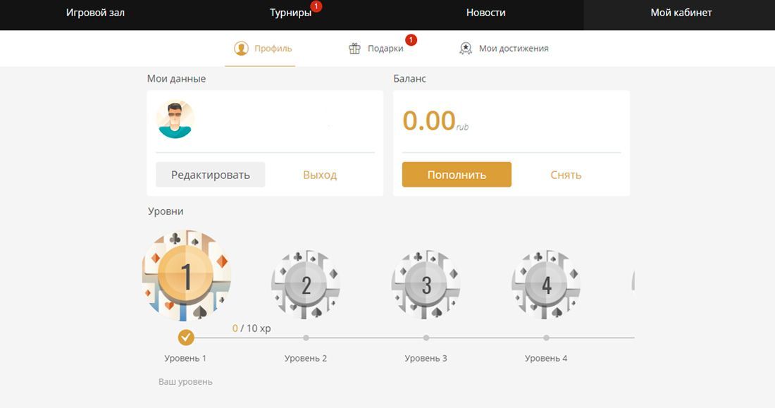The image size is (775, 408).
Task: Select the gray level 4 chip
Action: point(546,285)
